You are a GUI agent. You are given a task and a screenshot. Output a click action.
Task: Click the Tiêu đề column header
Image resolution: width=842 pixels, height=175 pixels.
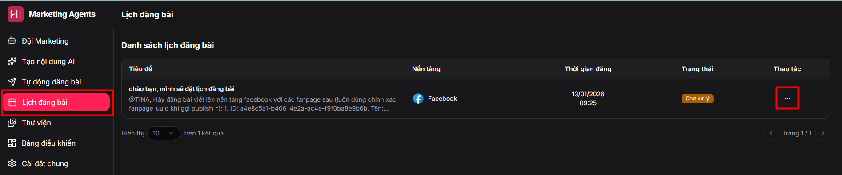(x=140, y=69)
